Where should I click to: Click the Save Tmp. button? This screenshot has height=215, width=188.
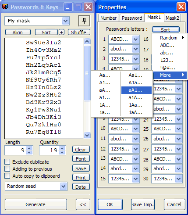click(x=143, y=204)
